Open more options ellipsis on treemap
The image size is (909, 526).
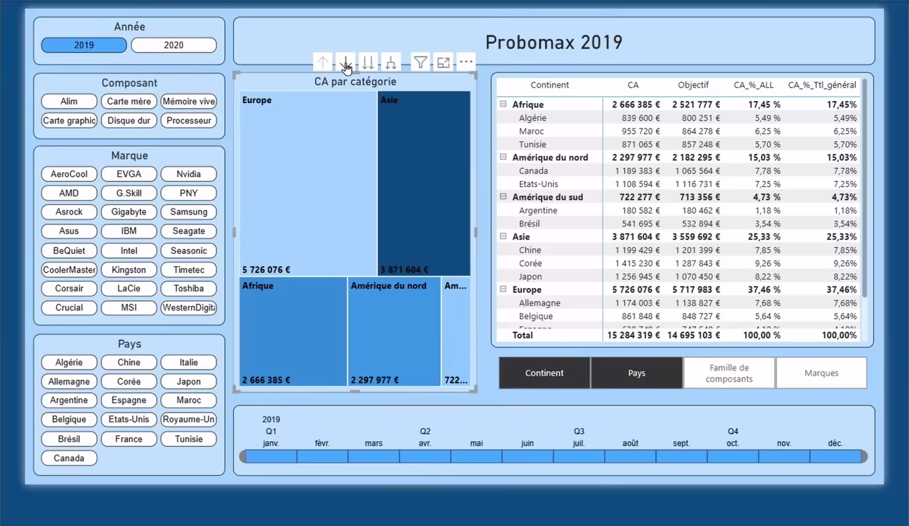pyautogui.click(x=466, y=62)
